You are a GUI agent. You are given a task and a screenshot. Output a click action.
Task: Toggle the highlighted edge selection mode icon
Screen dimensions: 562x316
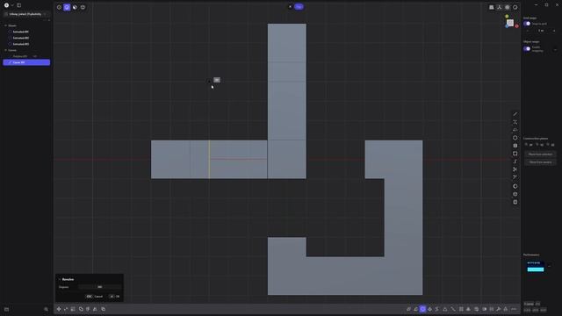point(67,7)
